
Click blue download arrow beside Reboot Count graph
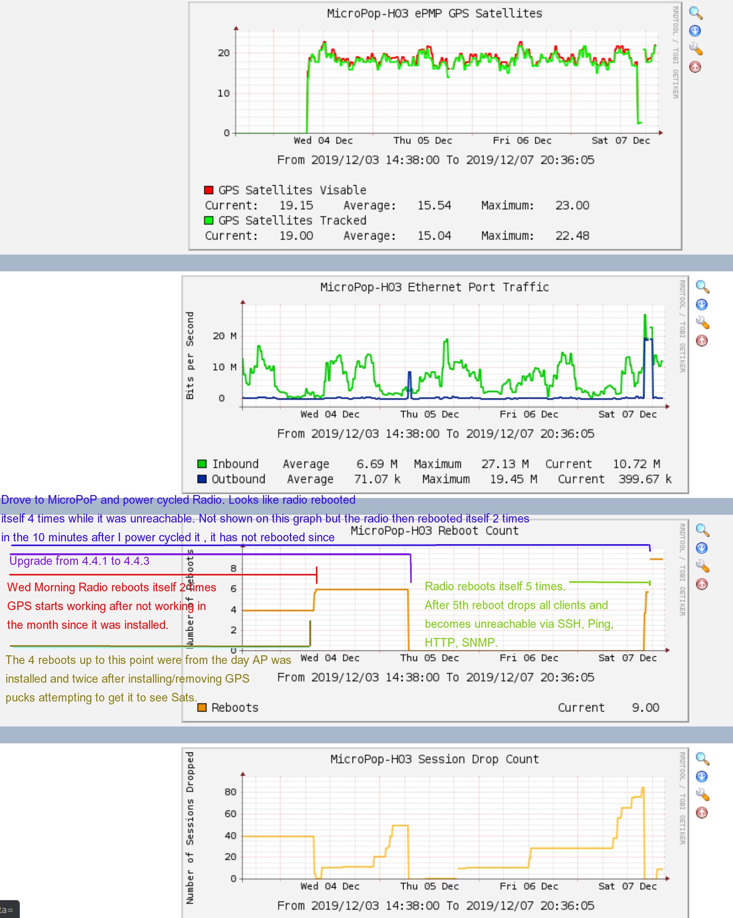point(702,548)
